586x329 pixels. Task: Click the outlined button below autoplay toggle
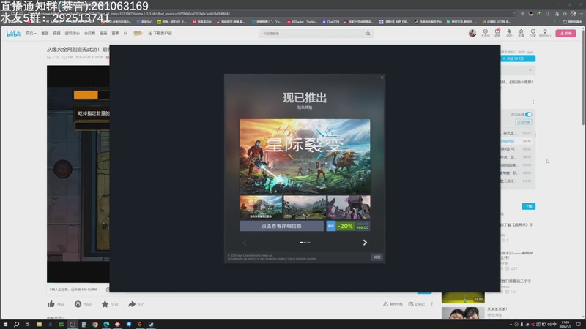pos(524,122)
